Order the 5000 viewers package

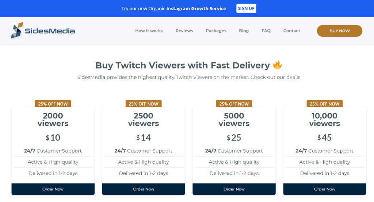tap(234, 189)
